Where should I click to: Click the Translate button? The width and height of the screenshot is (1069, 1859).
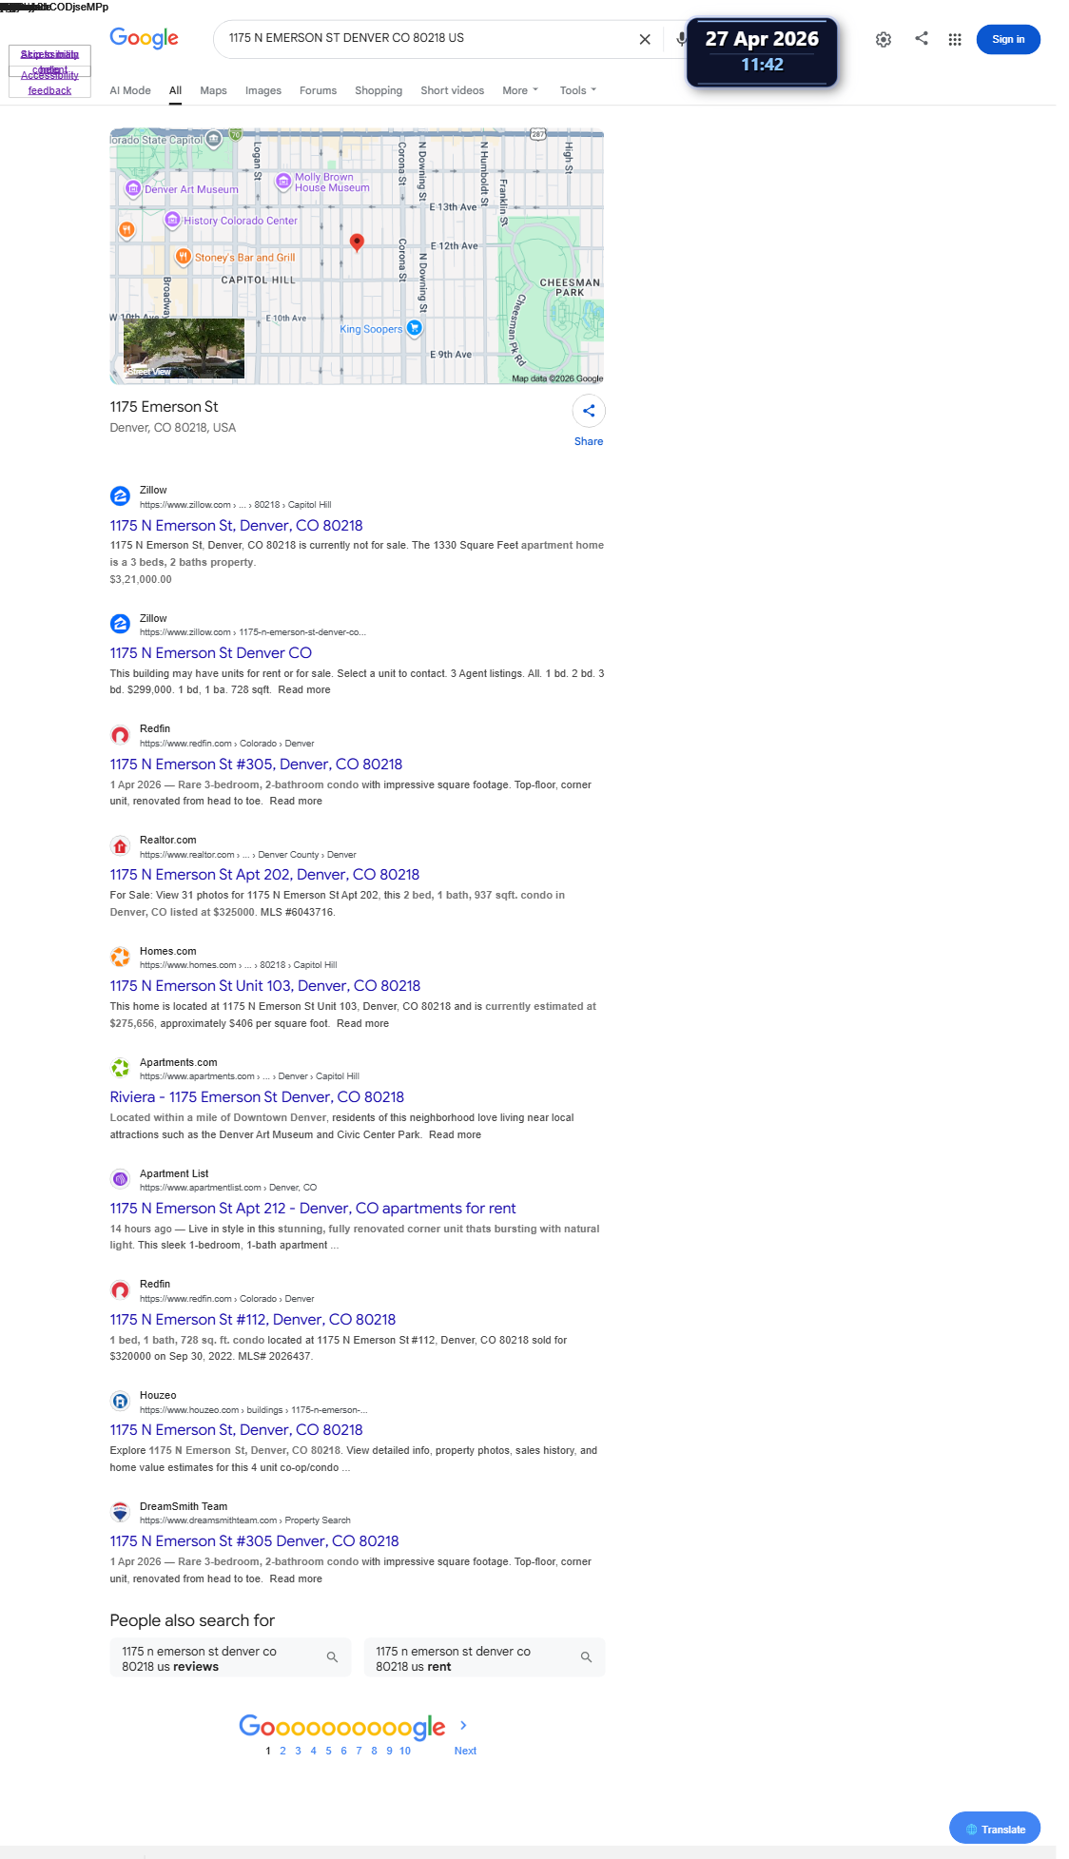[995, 1829]
